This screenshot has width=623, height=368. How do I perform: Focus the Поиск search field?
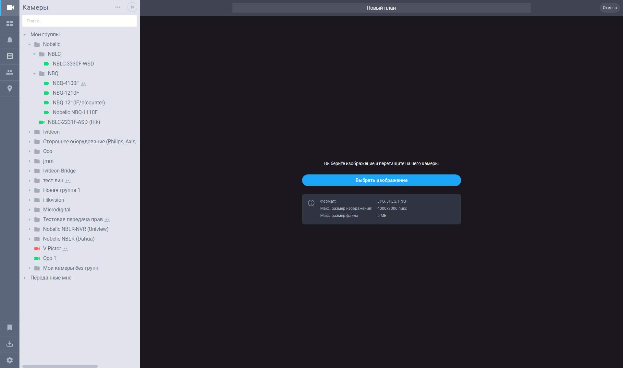[x=80, y=21]
